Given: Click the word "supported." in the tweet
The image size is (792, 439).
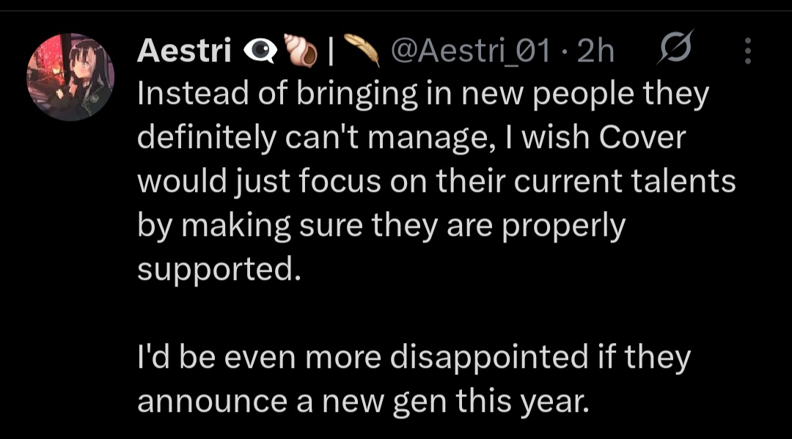Looking at the screenshot, I should coord(219,270).
